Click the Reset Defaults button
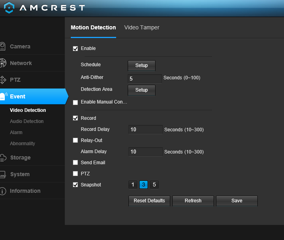This screenshot has width=284, height=240. pyautogui.click(x=149, y=201)
